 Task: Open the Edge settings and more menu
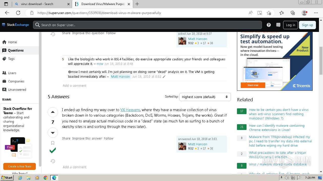pyautogui.click(x=316, y=13)
